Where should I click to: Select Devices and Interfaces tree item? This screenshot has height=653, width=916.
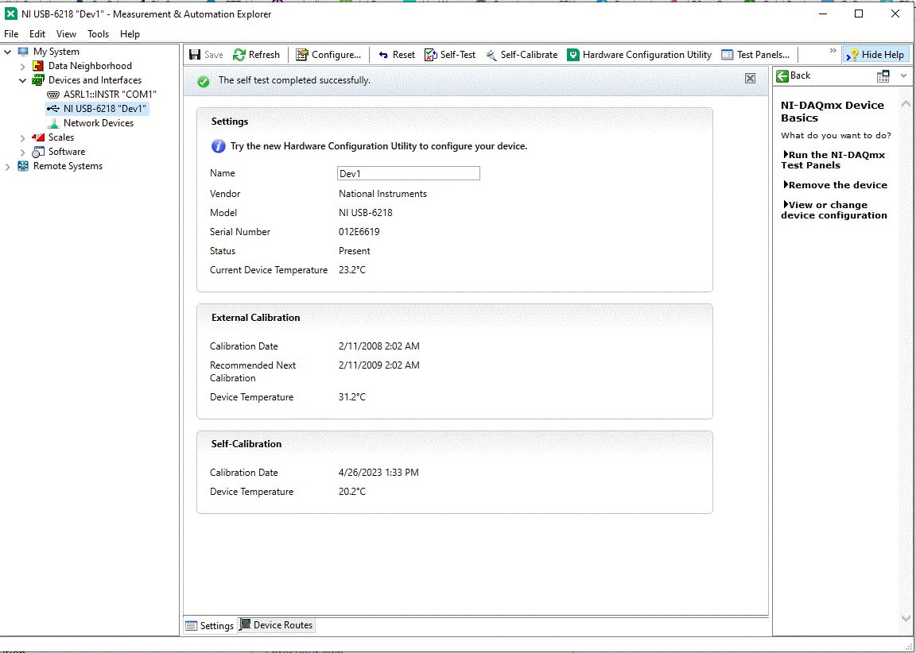(95, 80)
